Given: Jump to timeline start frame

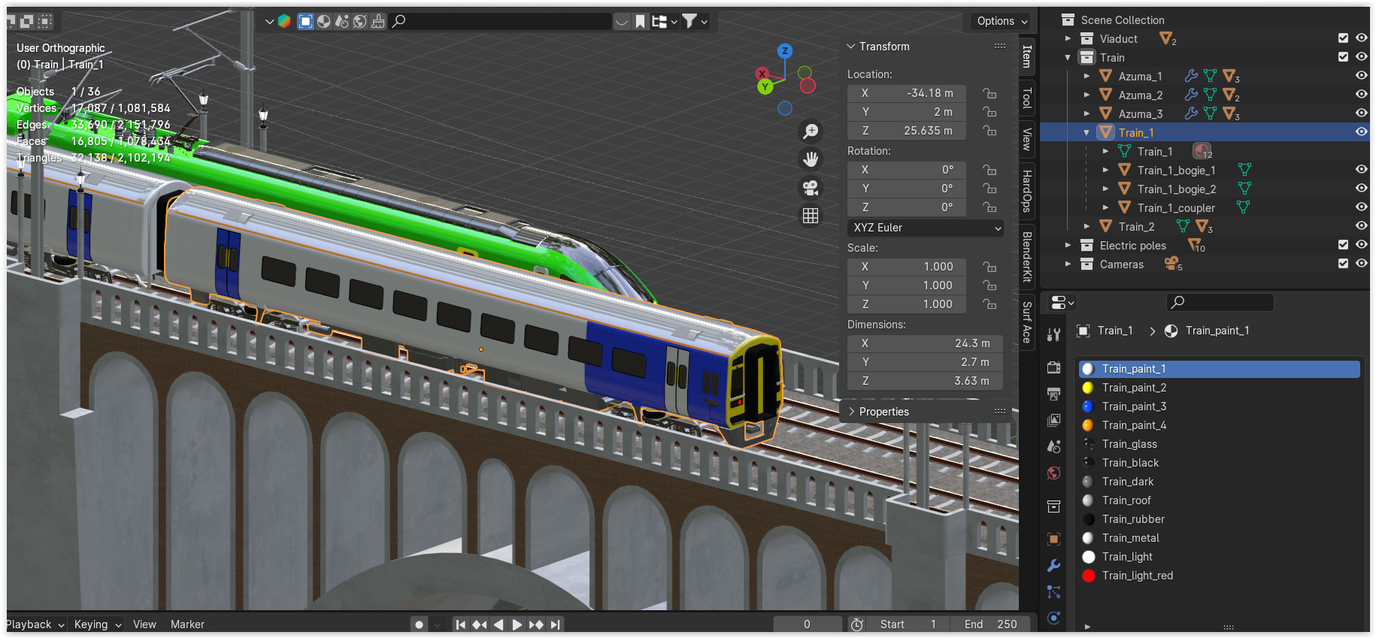Looking at the screenshot, I should pyautogui.click(x=461, y=624).
